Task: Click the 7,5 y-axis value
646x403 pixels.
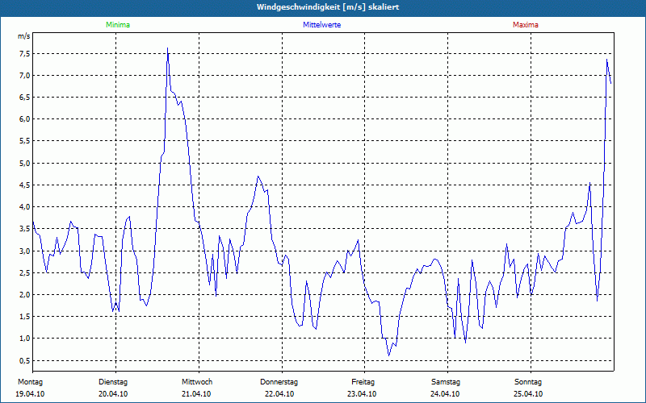Action: pos(24,54)
